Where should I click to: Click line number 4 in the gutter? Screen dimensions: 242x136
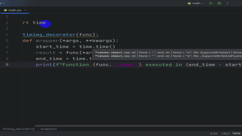(7, 35)
